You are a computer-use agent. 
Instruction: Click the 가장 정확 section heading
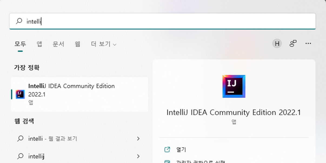[27, 67]
